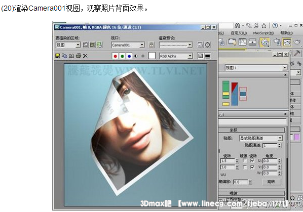Click the highlighted Material Editor sphere icon
The image size is (303, 212).
tap(264, 42)
